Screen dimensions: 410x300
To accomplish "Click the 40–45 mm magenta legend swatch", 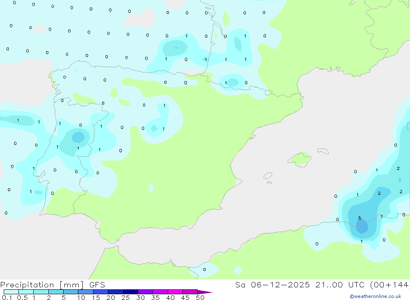I will tap(175, 292).
